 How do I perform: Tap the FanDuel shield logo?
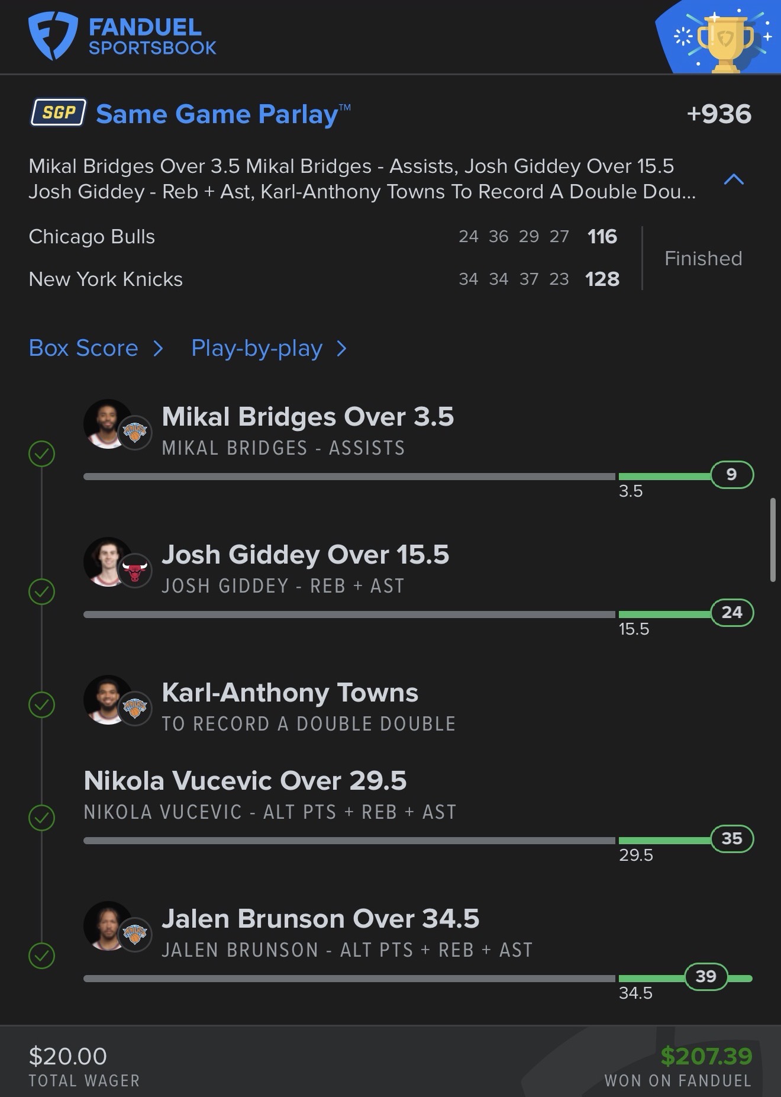click(53, 36)
